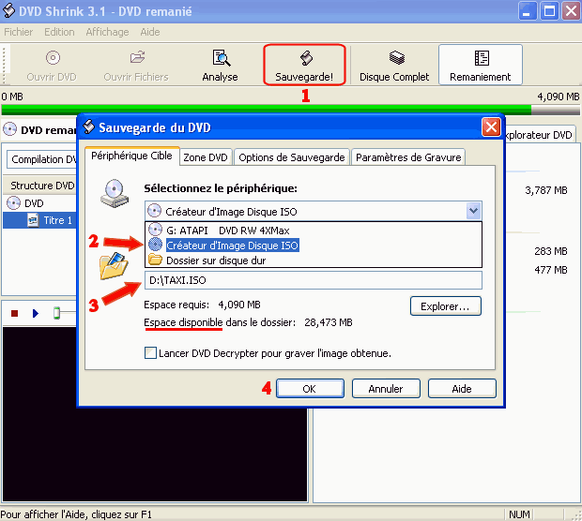Click the Ouvrir DVD toolbar icon
The width and height of the screenshot is (582, 521).
tap(54, 58)
